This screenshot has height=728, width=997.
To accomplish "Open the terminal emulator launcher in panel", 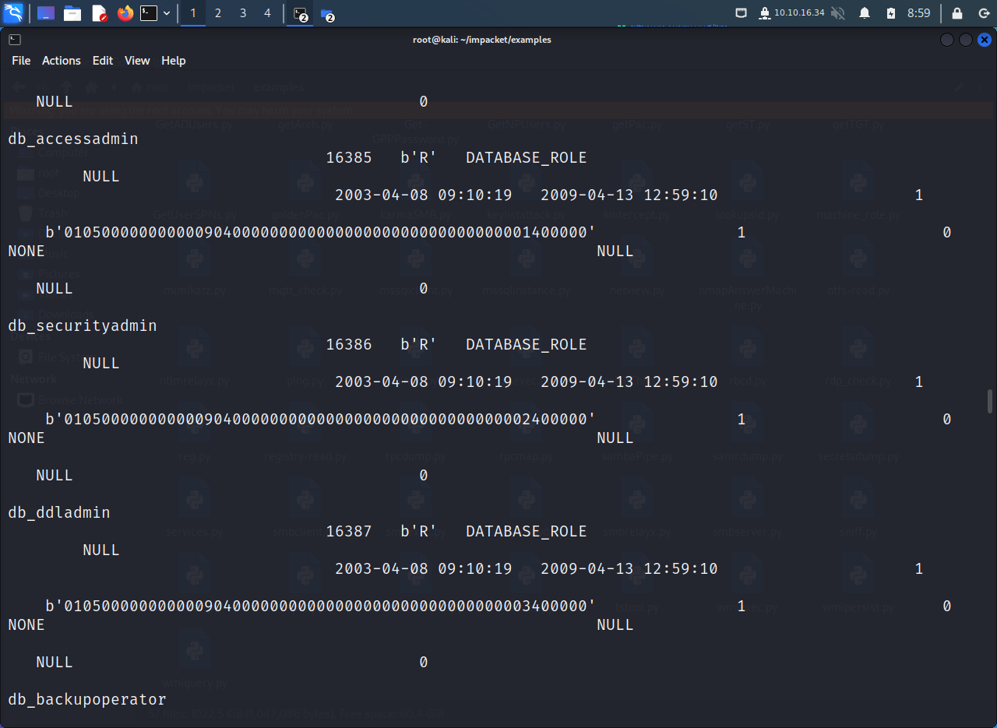I will [149, 13].
